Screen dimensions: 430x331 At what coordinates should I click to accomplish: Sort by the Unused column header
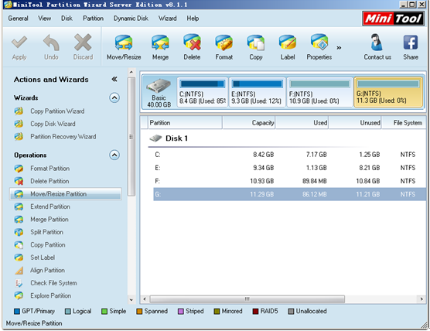click(355, 123)
